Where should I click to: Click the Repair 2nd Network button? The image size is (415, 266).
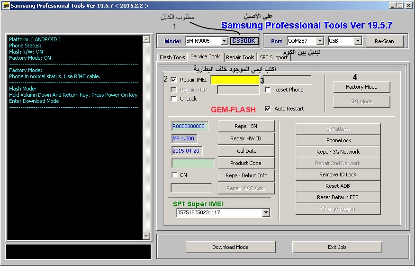point(338,163)
